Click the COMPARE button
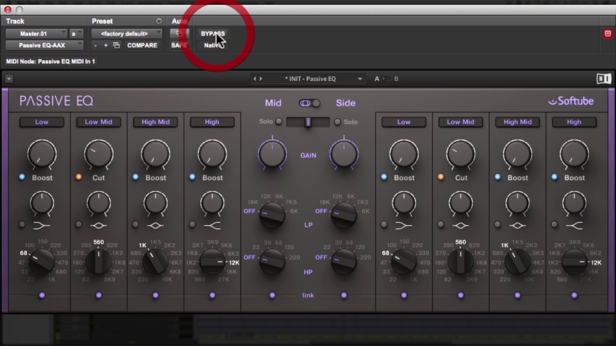The width and height of the screenshot is (616, 346). (142, 45)
